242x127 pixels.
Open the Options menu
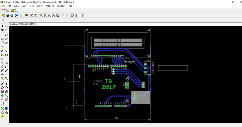point(50,6)
